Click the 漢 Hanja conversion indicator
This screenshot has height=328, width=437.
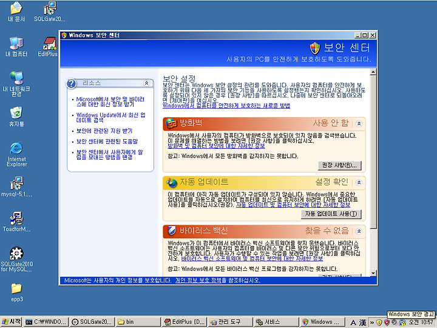[362, 323]
